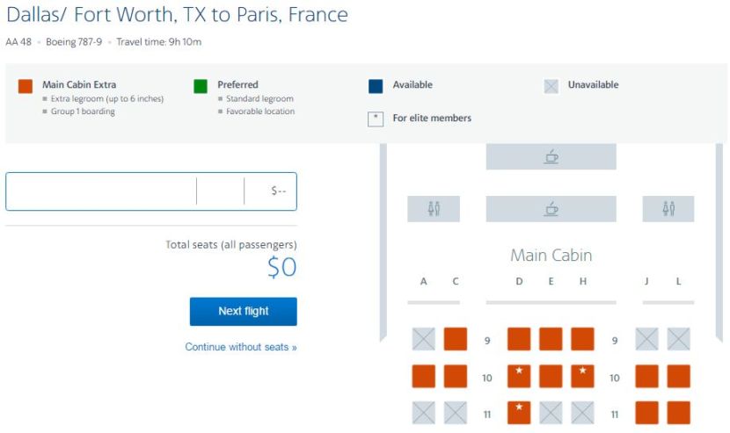Image resolution: width=730 pixels, height=433 pixels.
Task: Select seat 9C in Main Cabin Extra
Action: (455, 339)
